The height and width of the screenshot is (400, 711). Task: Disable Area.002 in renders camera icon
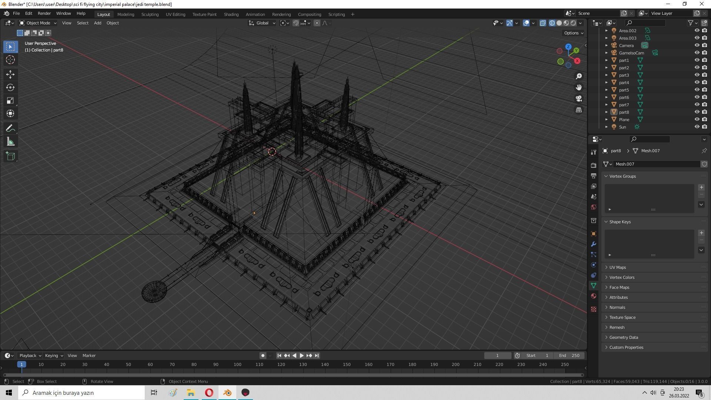(705, 31)
